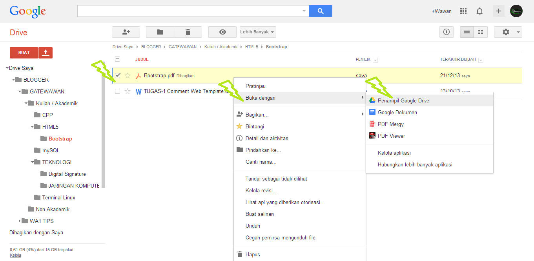Click the plus share icon beside bell
This screenshot has width=534, height=261.
point(499,11)
